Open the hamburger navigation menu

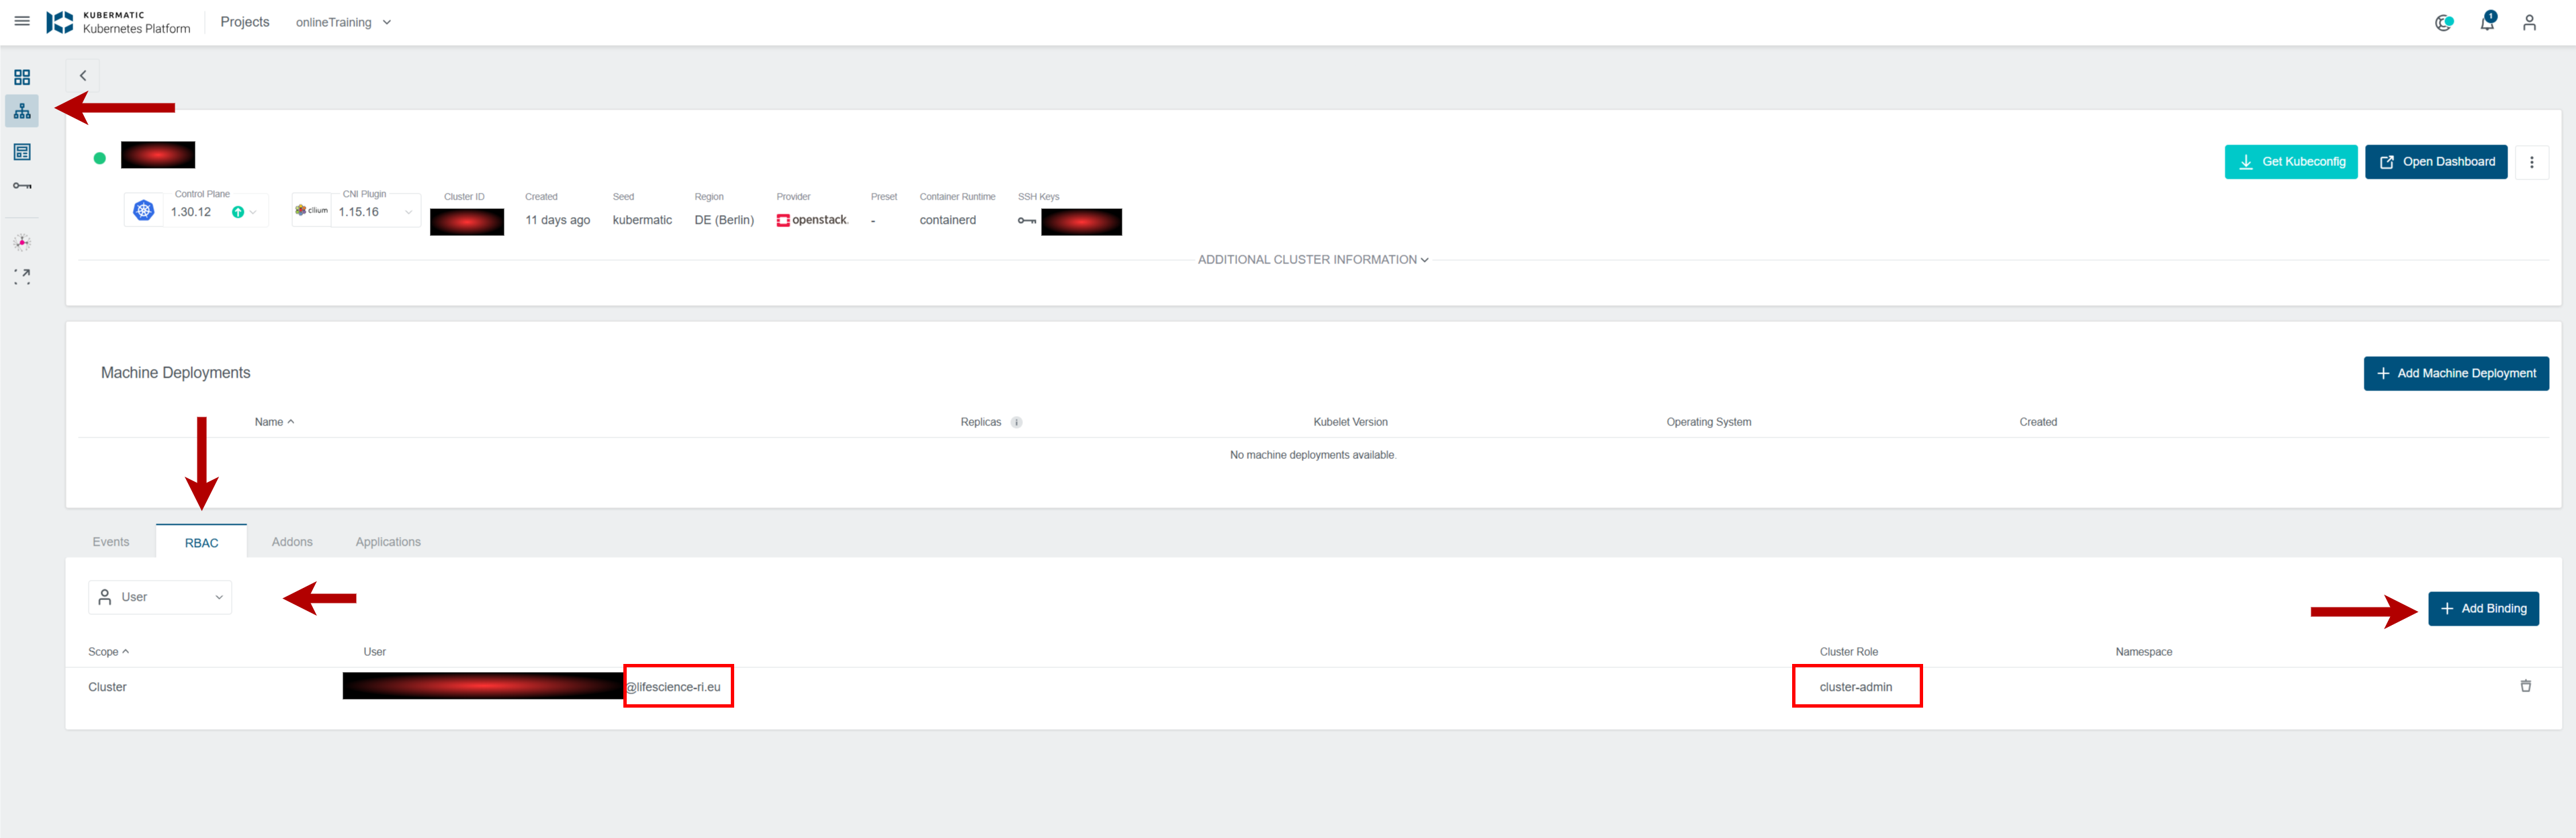tap(22, 21)
